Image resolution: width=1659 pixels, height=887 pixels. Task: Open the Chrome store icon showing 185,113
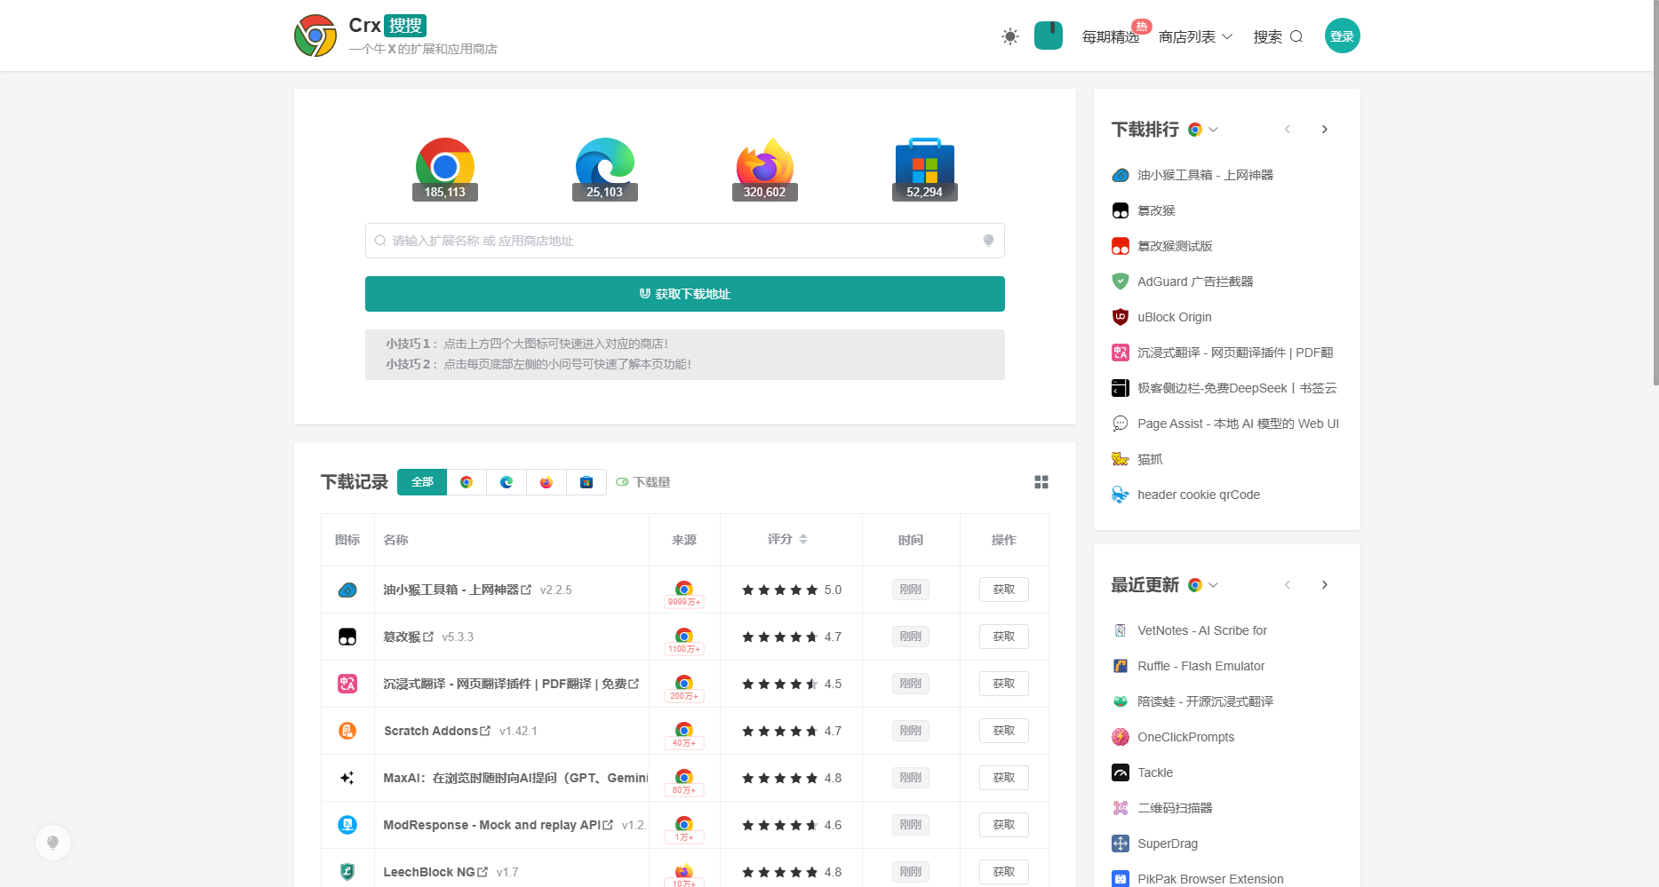point(444,169)
